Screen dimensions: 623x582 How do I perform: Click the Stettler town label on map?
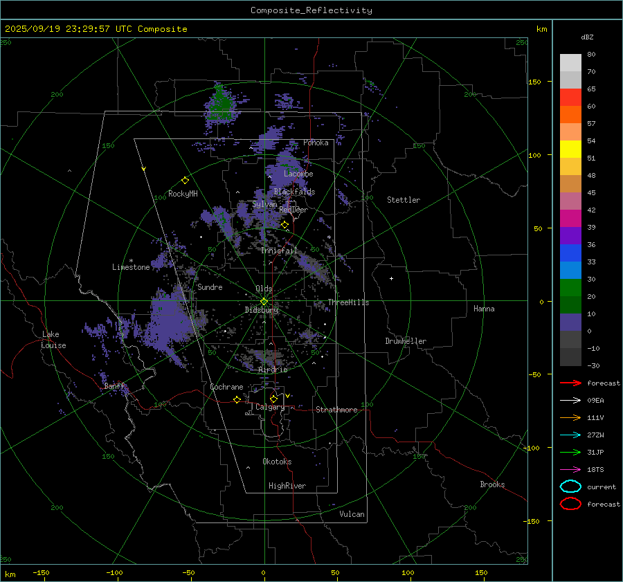(x=404, y=200)
